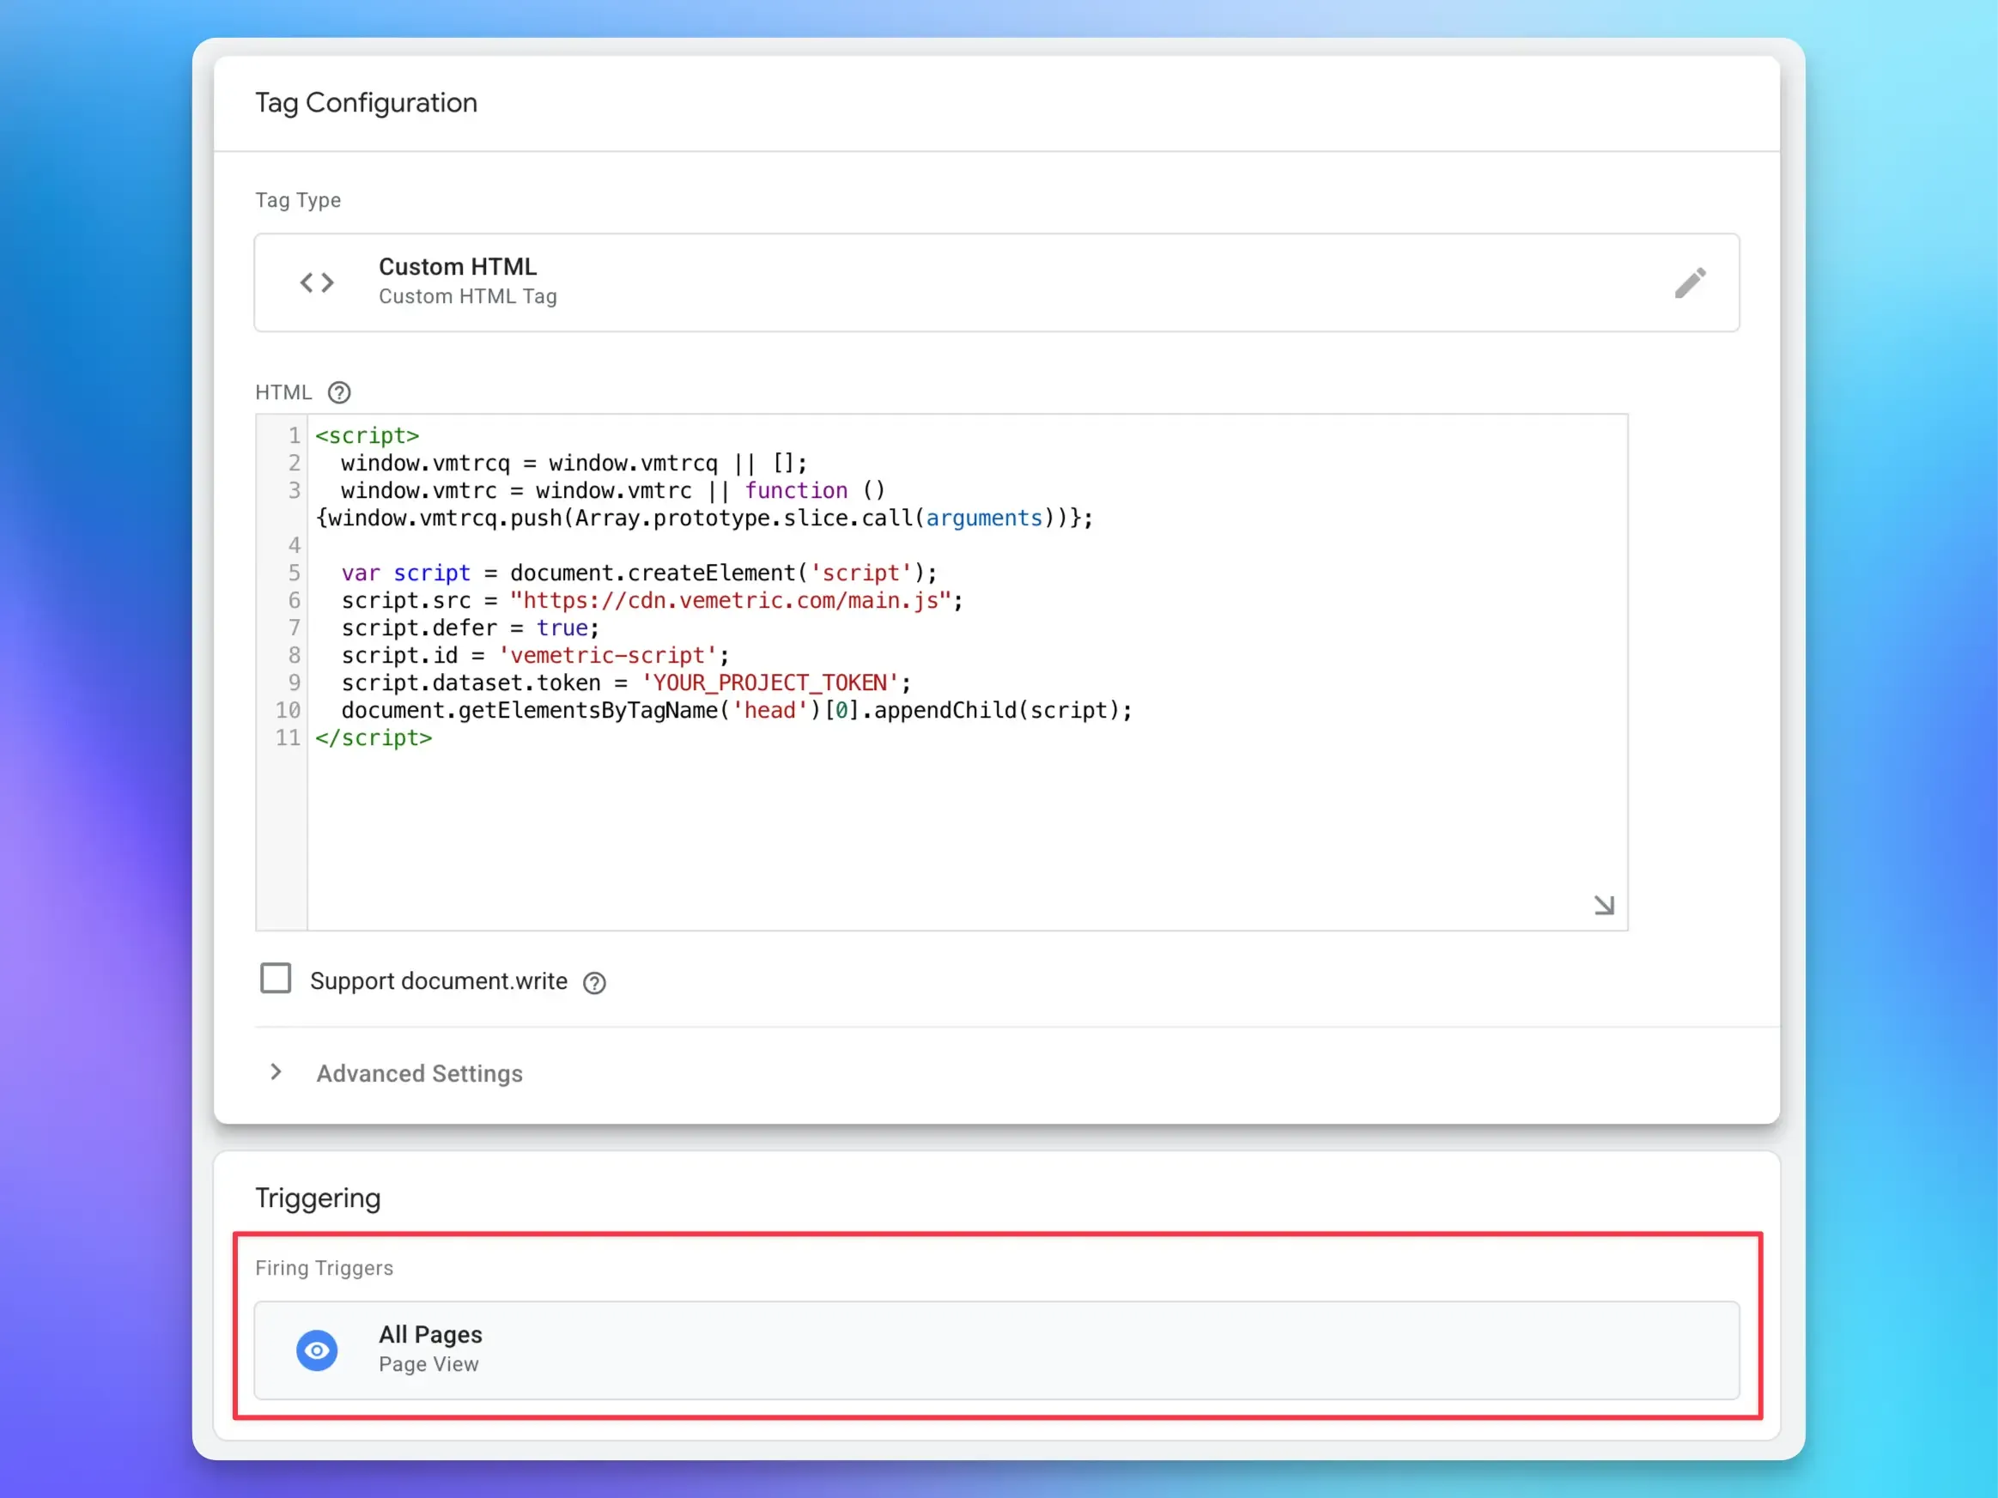Click the Firing Triggers label
Viewport: 1998px width, 1498px height.
click(x=325, y=1268)
